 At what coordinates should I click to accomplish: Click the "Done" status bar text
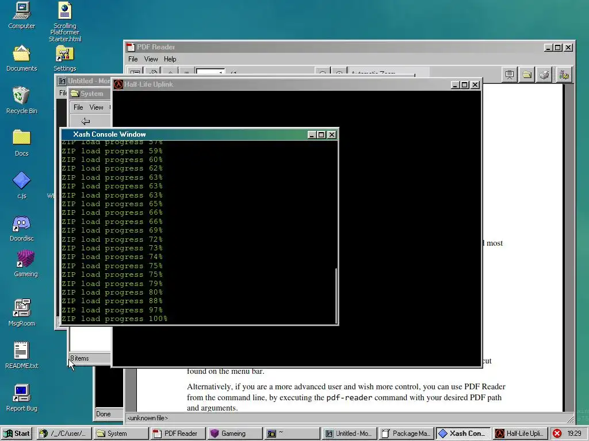pyautogui.click(x=104, y=414)
